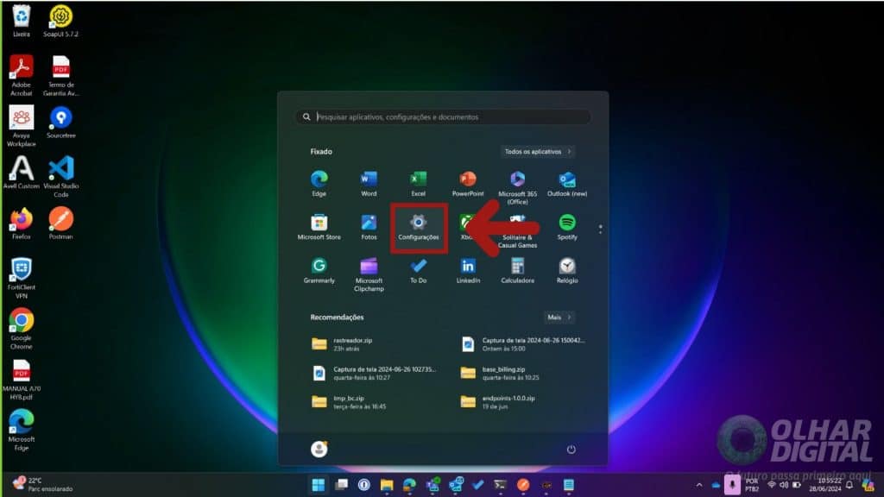884x497 pixels.
Task: Click the Start menu search box
Action: [x=443, y=116]
